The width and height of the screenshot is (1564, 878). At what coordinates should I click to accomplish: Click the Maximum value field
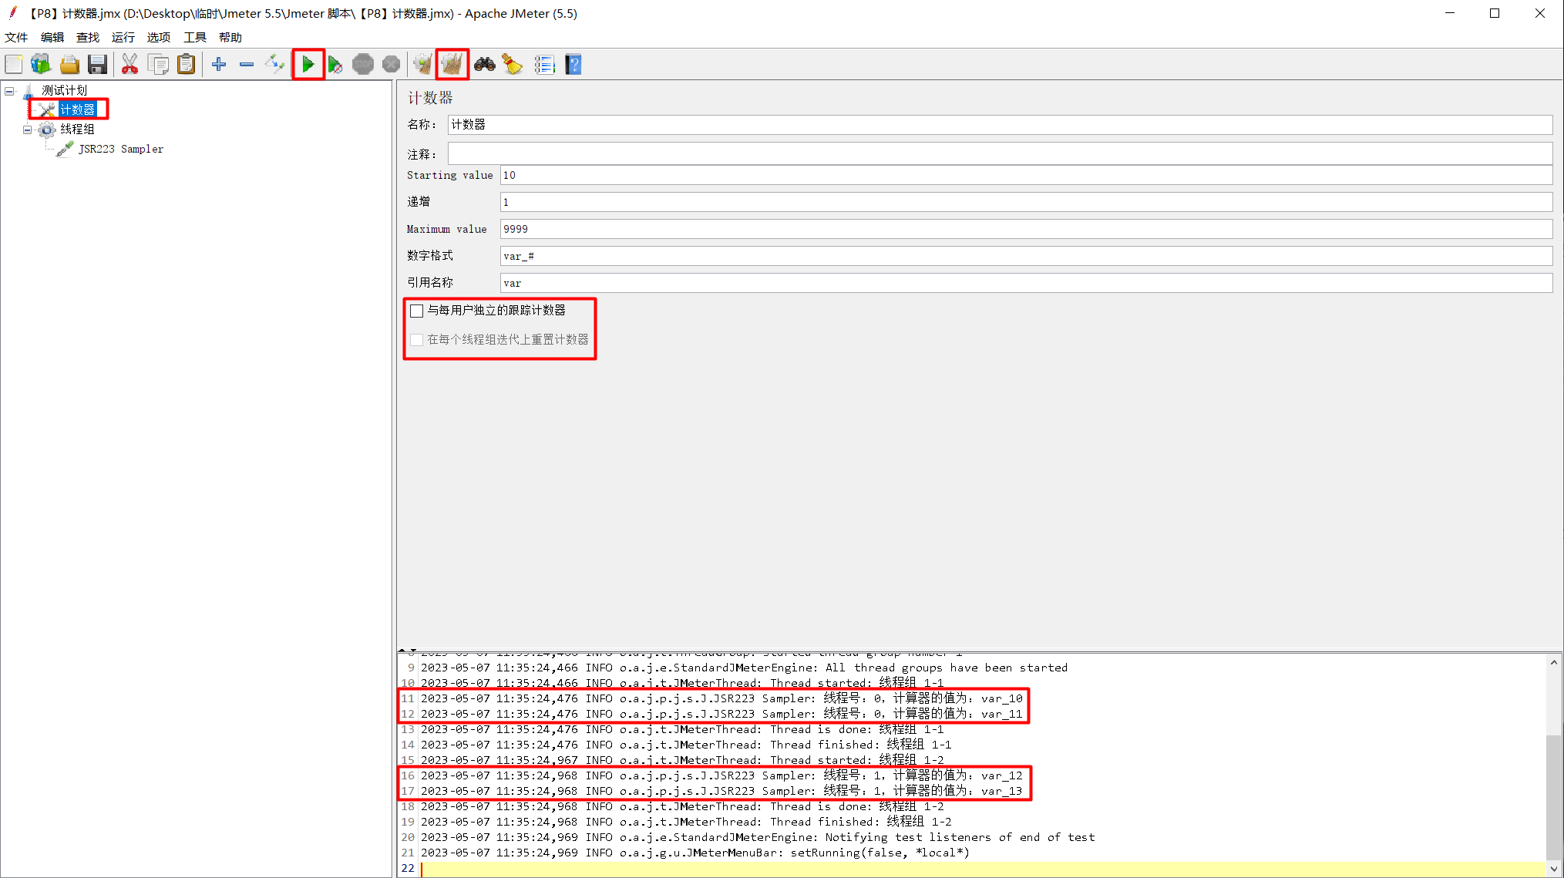pyautogui.click(x=1026, y=229)
